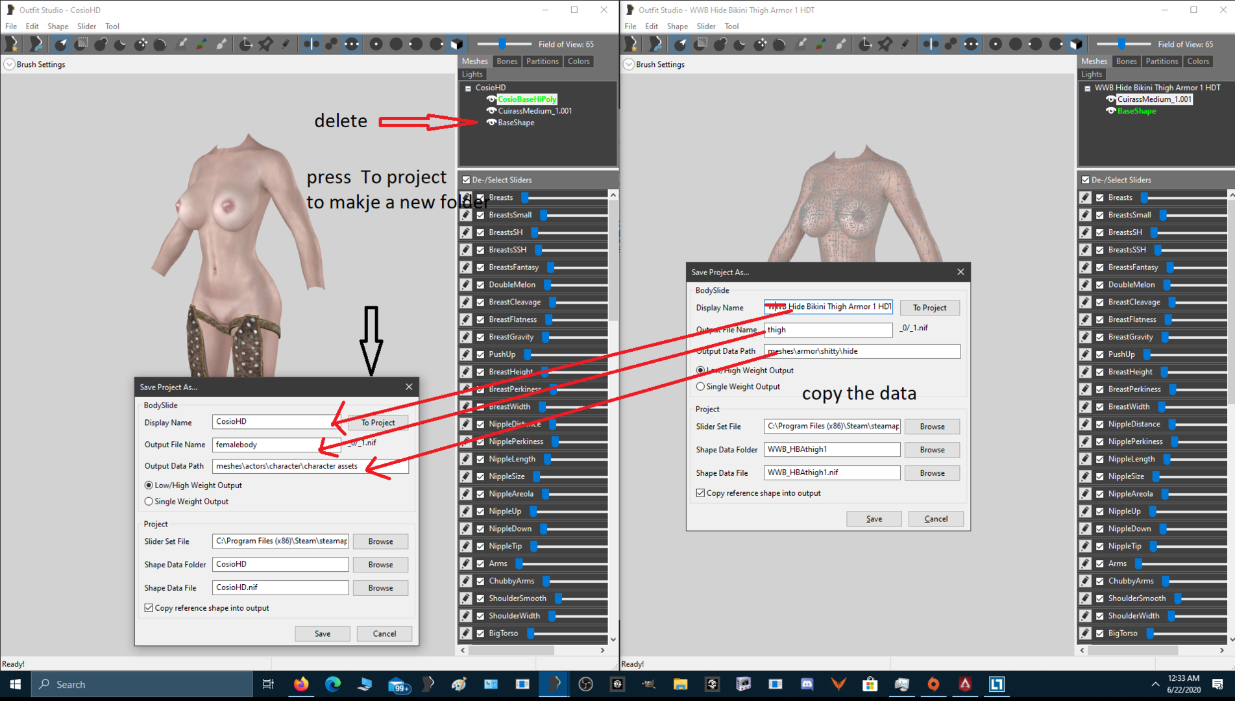Expand Brush Settings in CosioHD window
This screenshot has height=701, width=1235.
click(x=9, y=64)
